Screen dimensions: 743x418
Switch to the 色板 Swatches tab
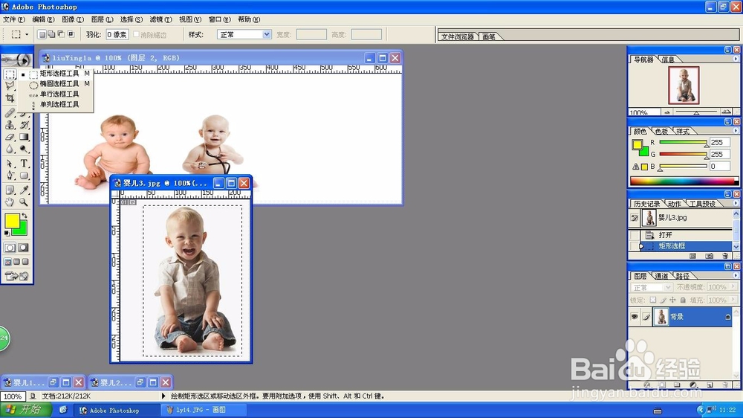[661, 132]
